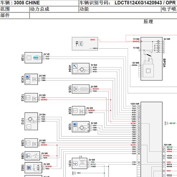Select the relay switch symbol inside BPGA

(149, 57)
